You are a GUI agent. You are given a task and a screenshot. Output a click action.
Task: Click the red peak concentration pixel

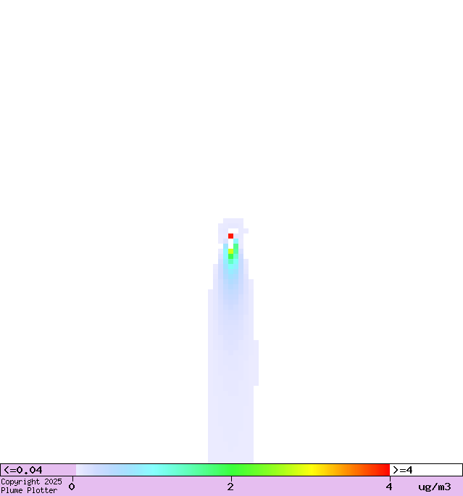(230, 236)
